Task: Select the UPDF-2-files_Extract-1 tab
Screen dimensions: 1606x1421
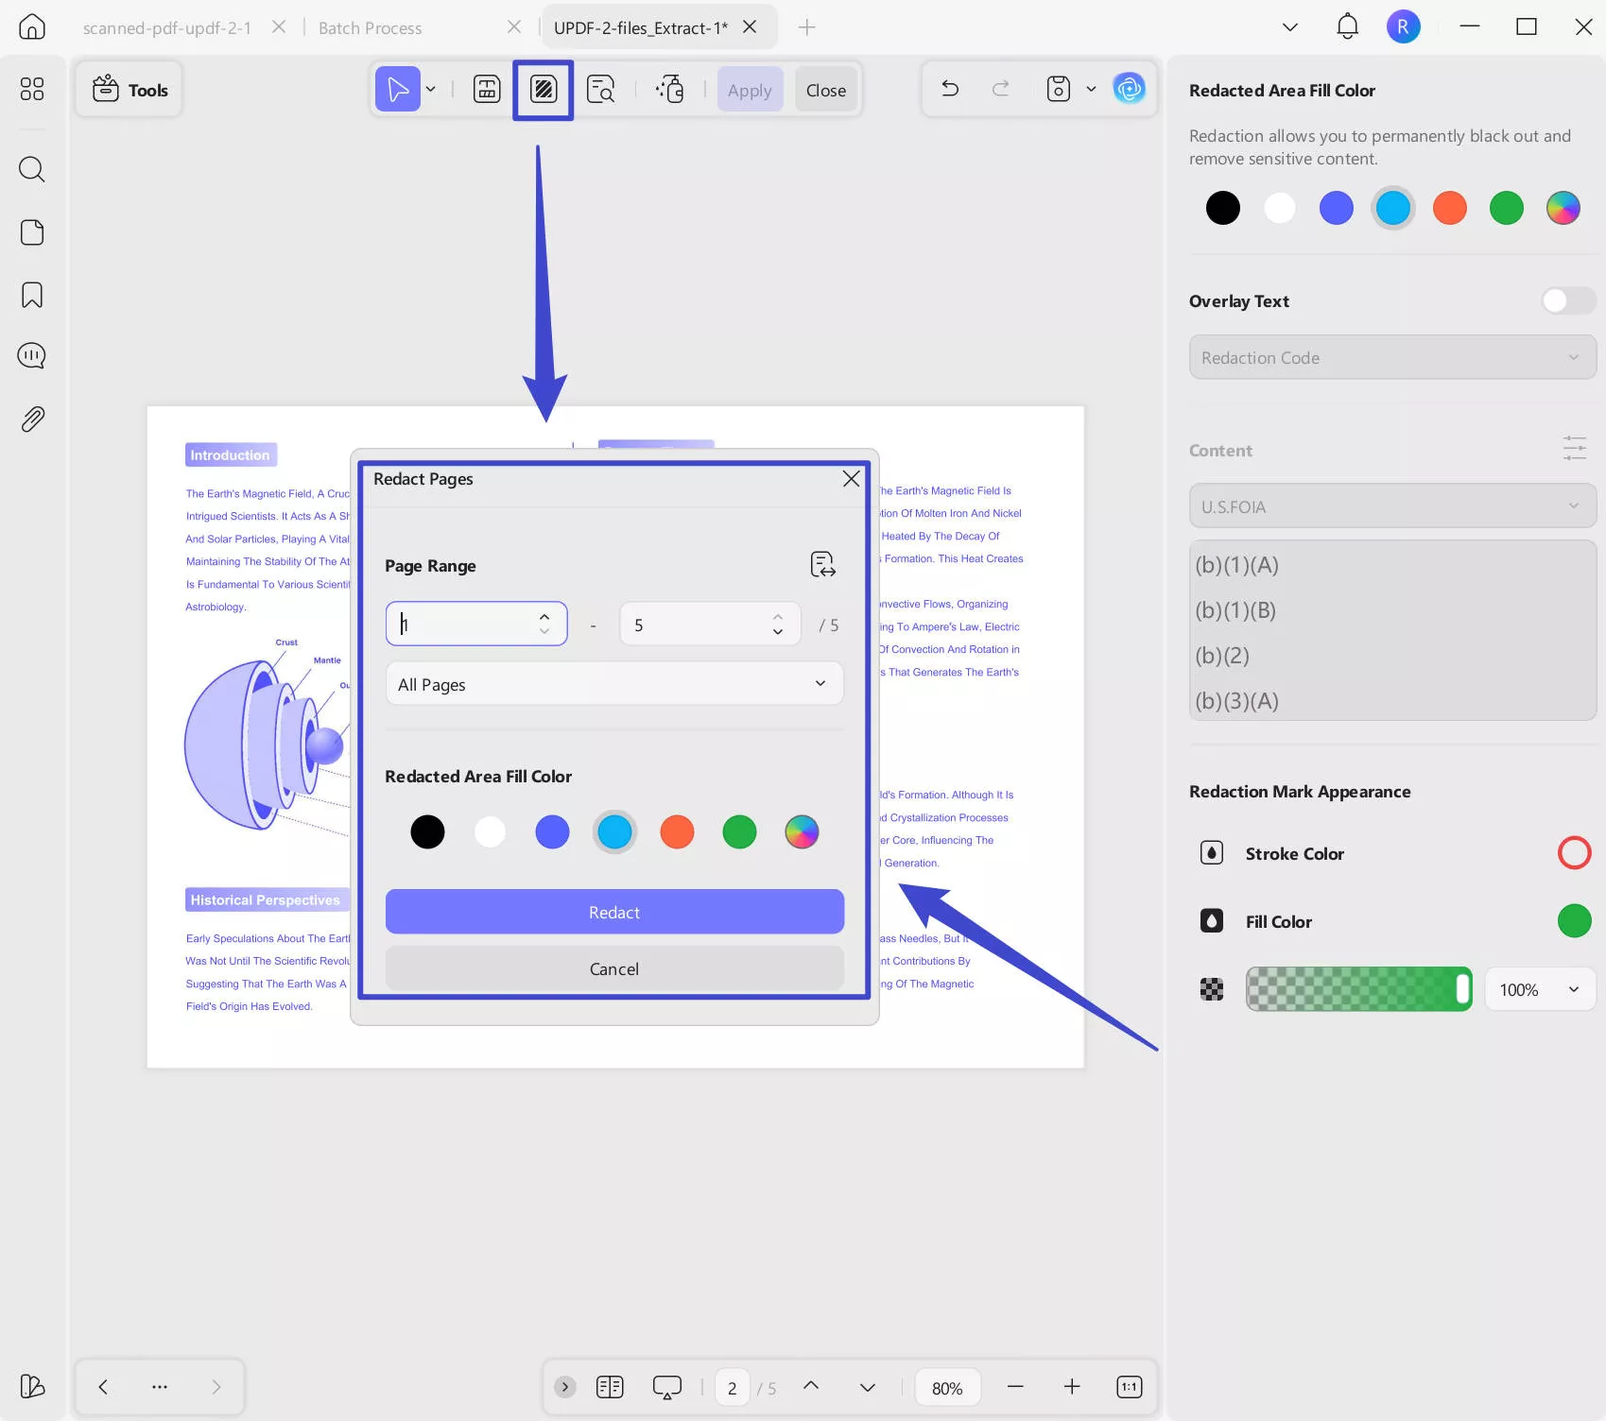Action: point(641,27)
